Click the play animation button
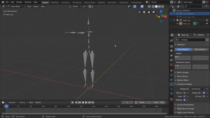This screenshot has width=210, height=118. 86,103
